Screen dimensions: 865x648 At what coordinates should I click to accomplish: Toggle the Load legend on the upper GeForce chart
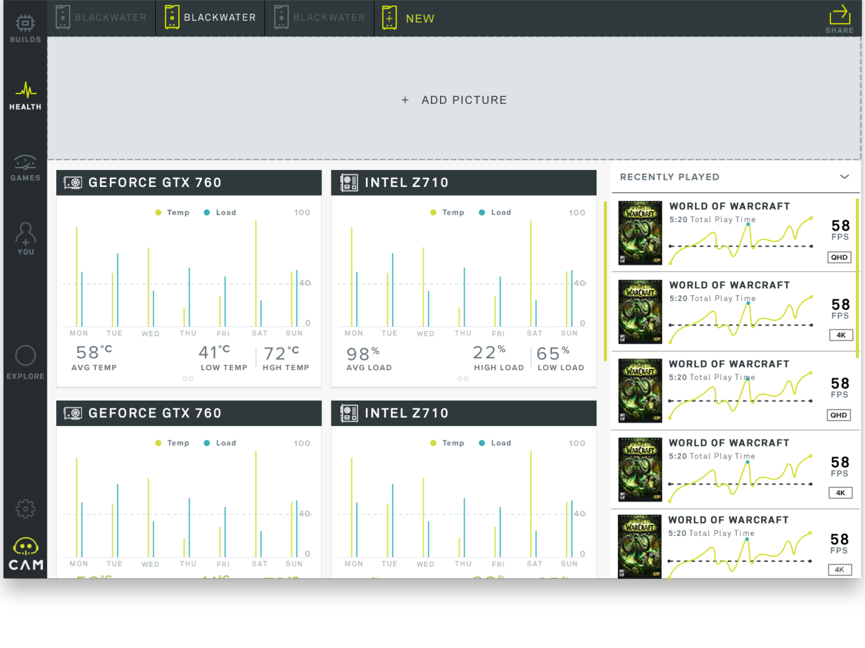click(x=220, y=213)
